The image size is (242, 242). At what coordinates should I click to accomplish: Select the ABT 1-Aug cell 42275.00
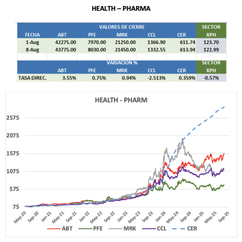pos(65,42)
